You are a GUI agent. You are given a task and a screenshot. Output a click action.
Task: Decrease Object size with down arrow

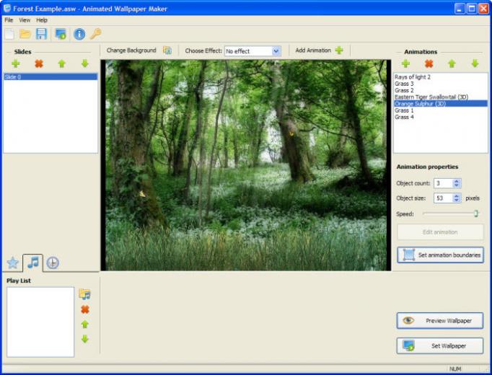click(x=457, y=200)
